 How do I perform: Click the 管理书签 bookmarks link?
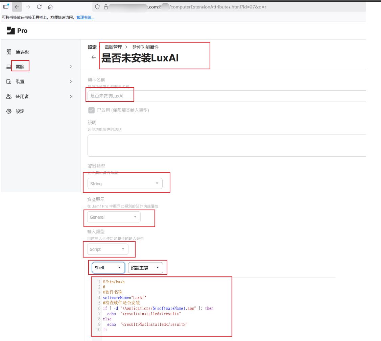coord(85,17)
